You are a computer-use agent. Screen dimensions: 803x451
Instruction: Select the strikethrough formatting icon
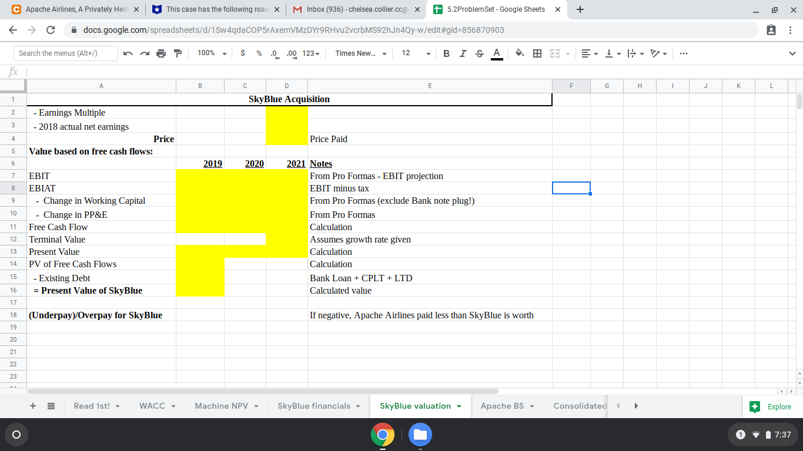[x=479, y=53]
